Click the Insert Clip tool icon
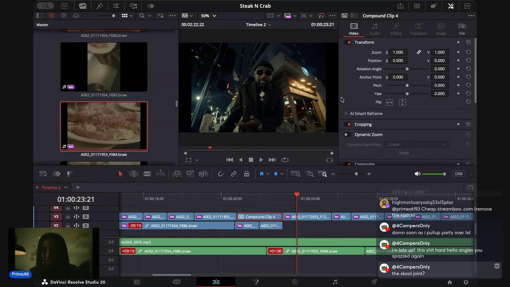The height and width of the screenshot is (287, 510). click(x=177, y=174)
